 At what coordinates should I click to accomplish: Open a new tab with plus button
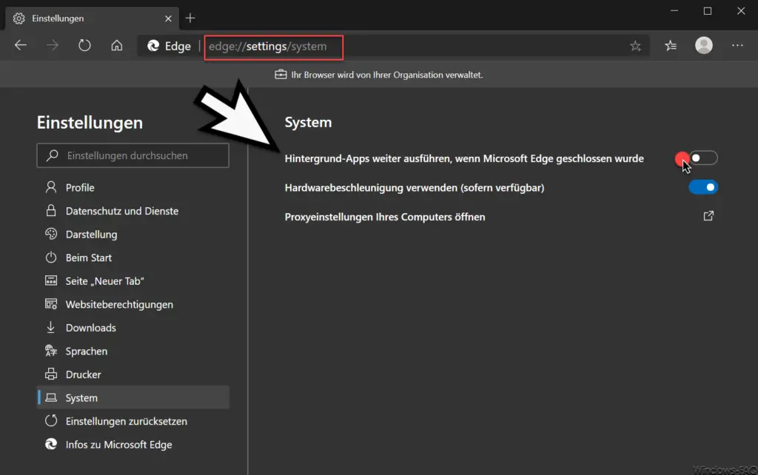pyautogui.click(x=190, y=18)
